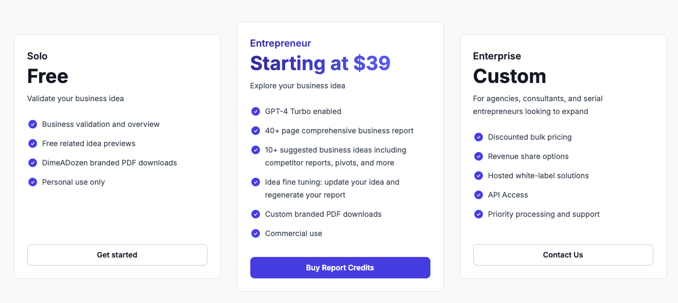Click the Contact Us button
The height and width of the screenshot is (303, 678).
coord(563,255)
